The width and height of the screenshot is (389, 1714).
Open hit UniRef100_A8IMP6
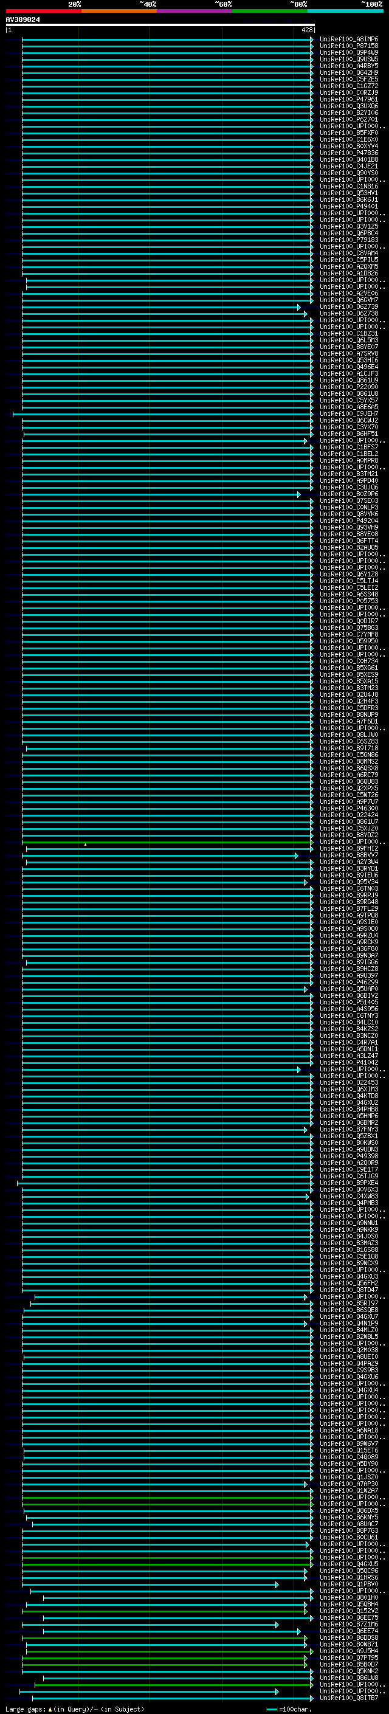(348, 40)
